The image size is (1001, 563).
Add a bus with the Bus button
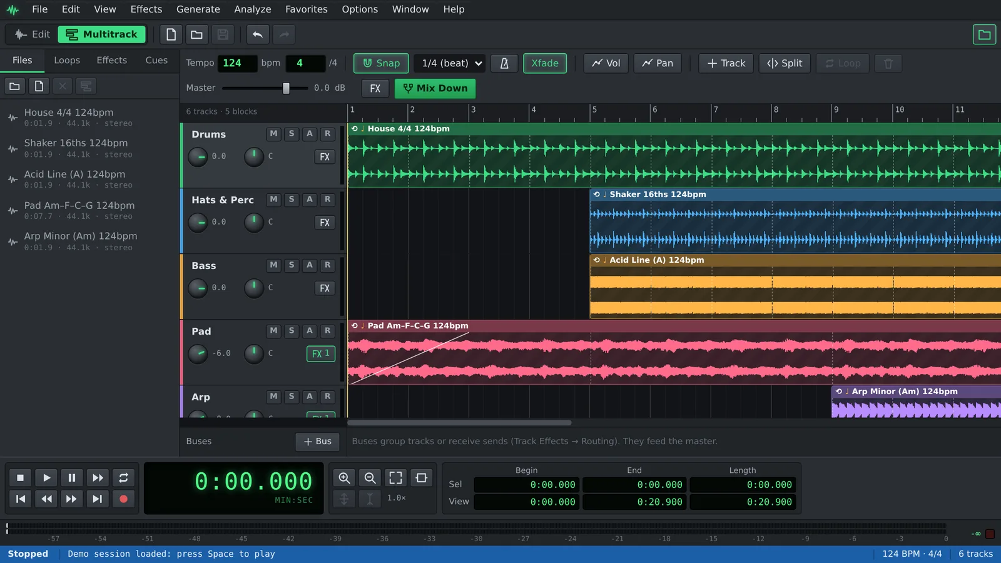(x=317, y=442)
